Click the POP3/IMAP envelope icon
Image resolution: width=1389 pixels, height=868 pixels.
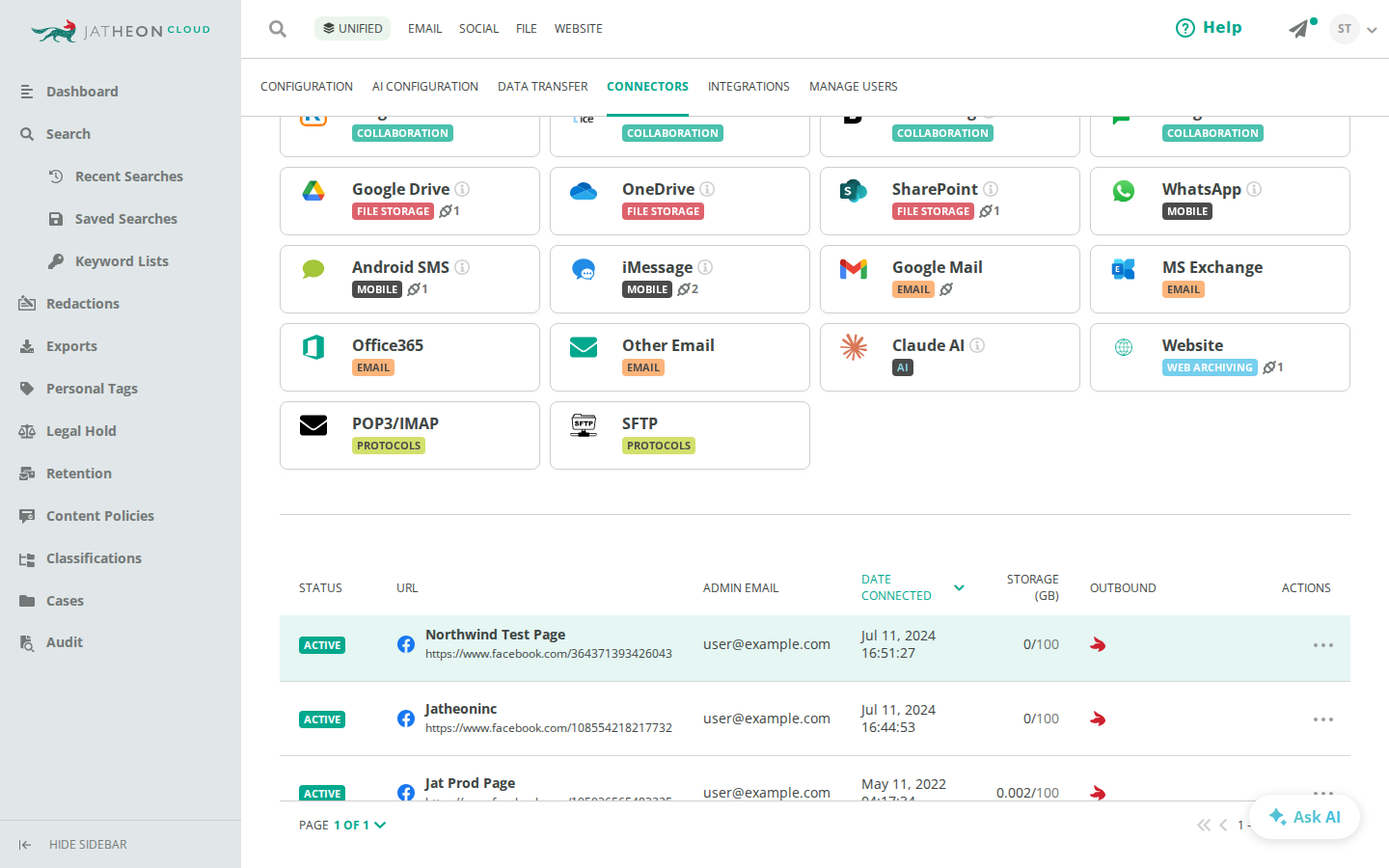pos(313,425)
